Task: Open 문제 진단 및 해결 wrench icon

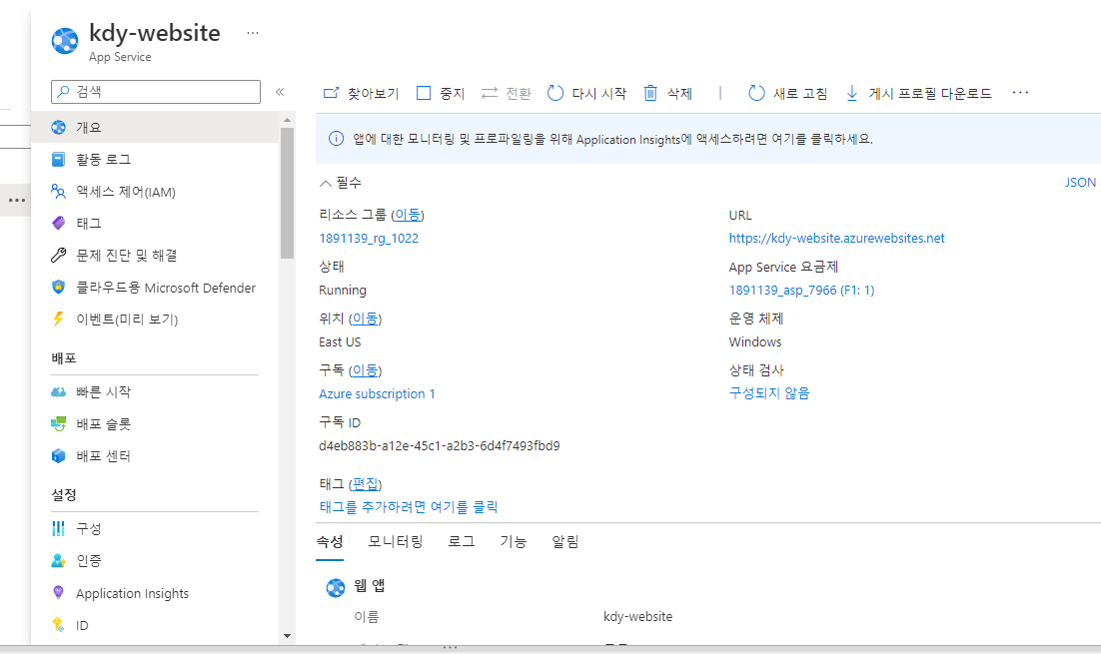Action: (x=58, y=256)
